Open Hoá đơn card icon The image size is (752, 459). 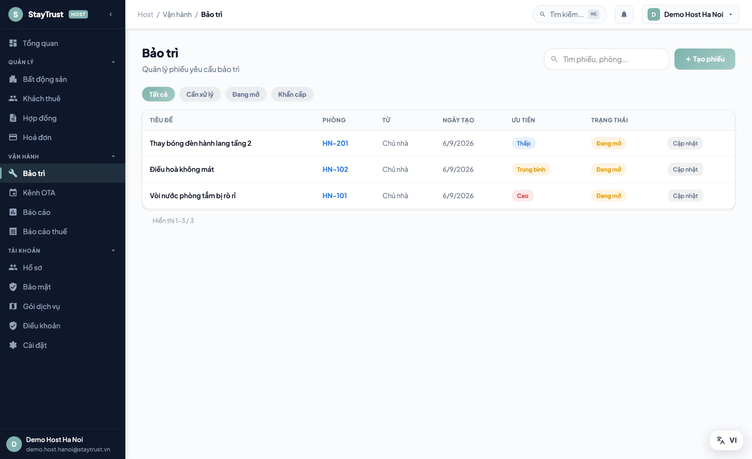13,137
